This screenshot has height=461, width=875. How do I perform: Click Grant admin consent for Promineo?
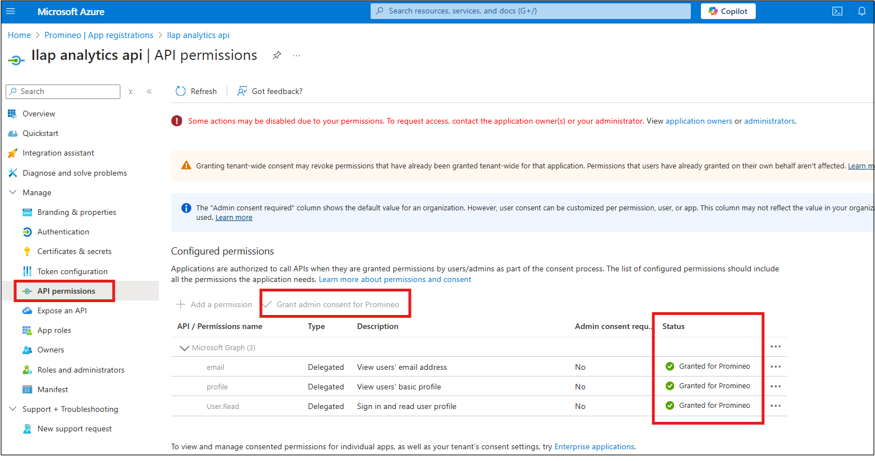coord(331,304)
